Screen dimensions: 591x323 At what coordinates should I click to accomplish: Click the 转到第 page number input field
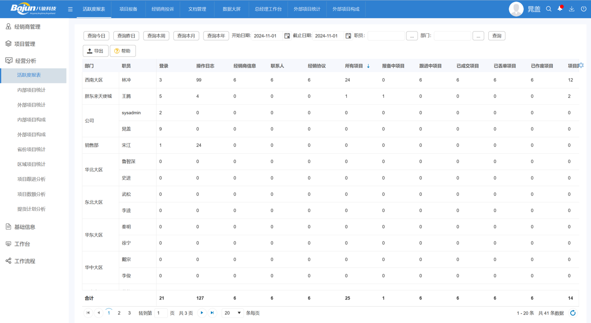(x=160, y=313)
